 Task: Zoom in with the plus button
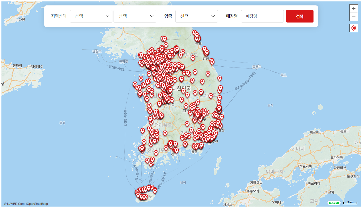point(354,9)
